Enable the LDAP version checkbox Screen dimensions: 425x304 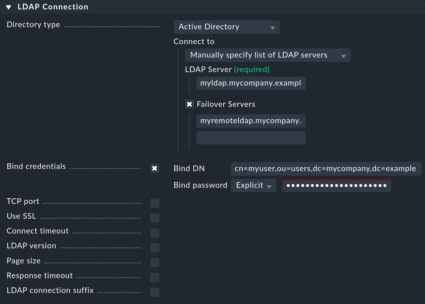155,248
